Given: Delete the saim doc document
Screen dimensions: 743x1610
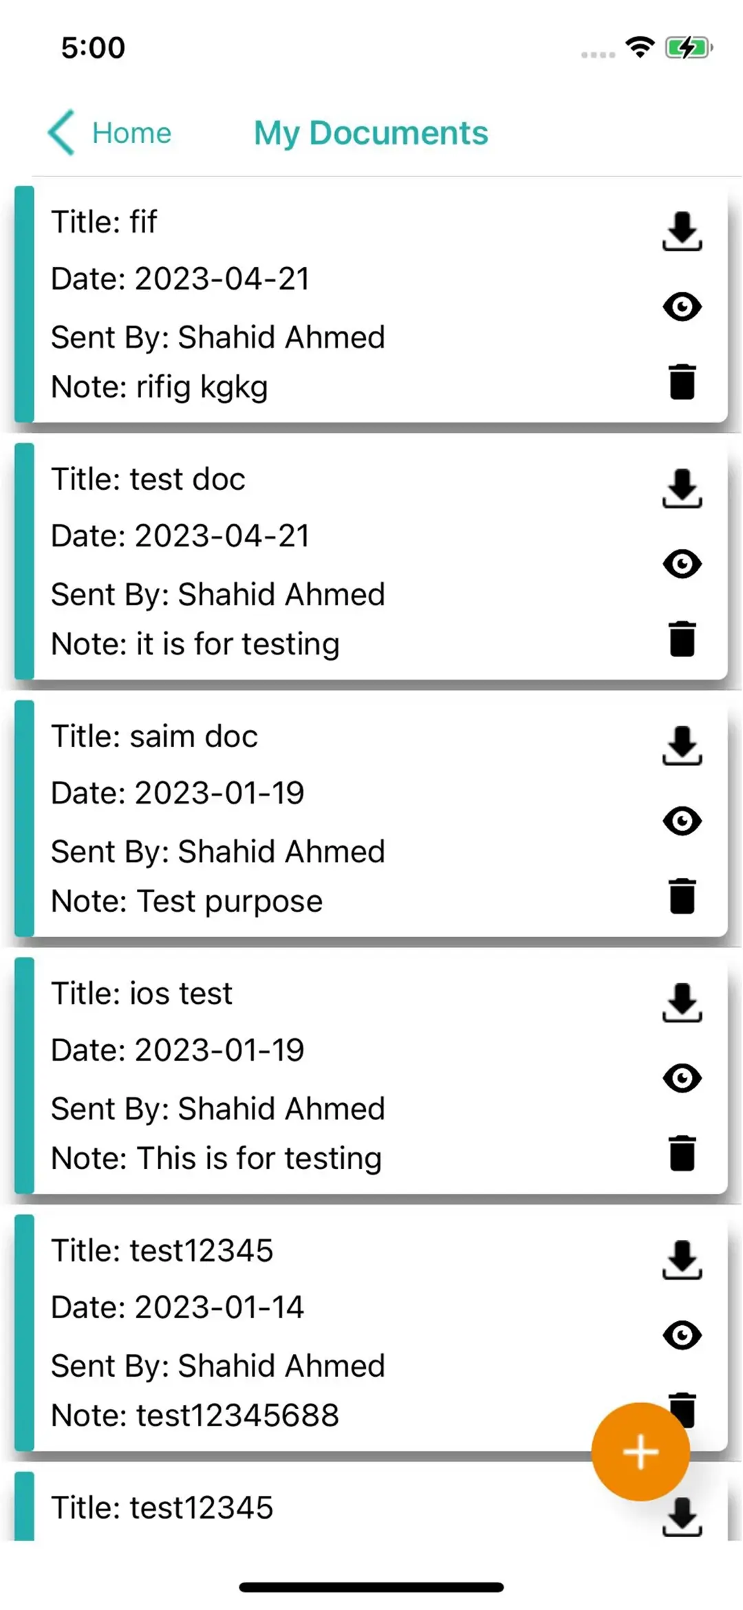Looking at the screenshot, I should (x=682, y=897).
